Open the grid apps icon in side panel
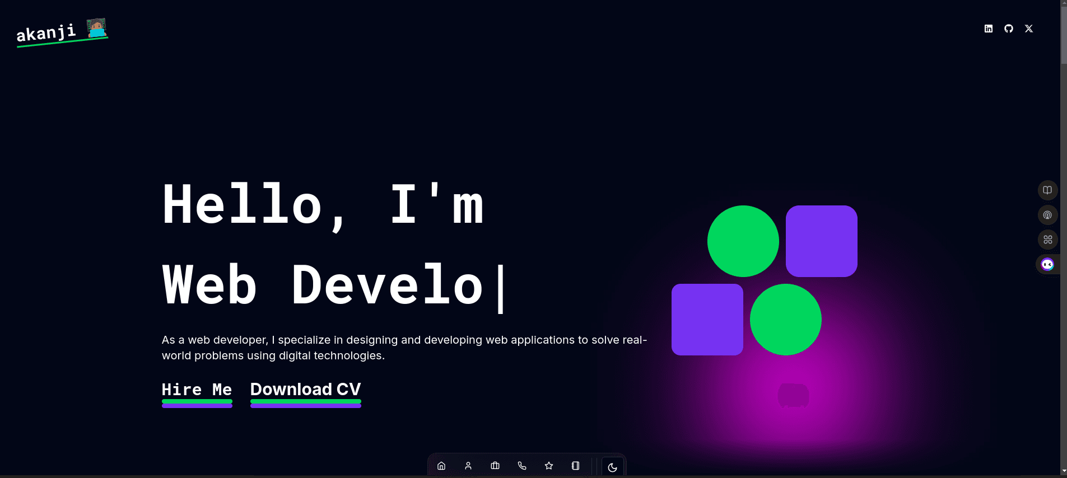The height and width of the screenshot is (478, 1067). click(x=1047, y=240)
